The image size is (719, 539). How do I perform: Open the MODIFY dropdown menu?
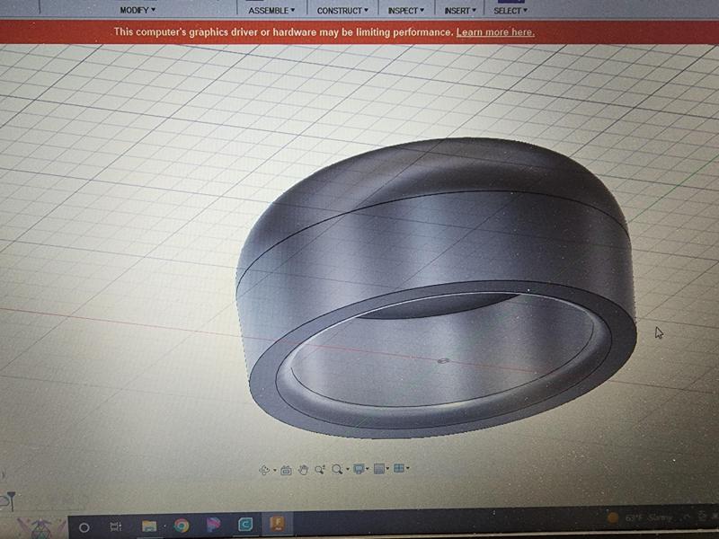pyautogui.click(x=138, y=10)
